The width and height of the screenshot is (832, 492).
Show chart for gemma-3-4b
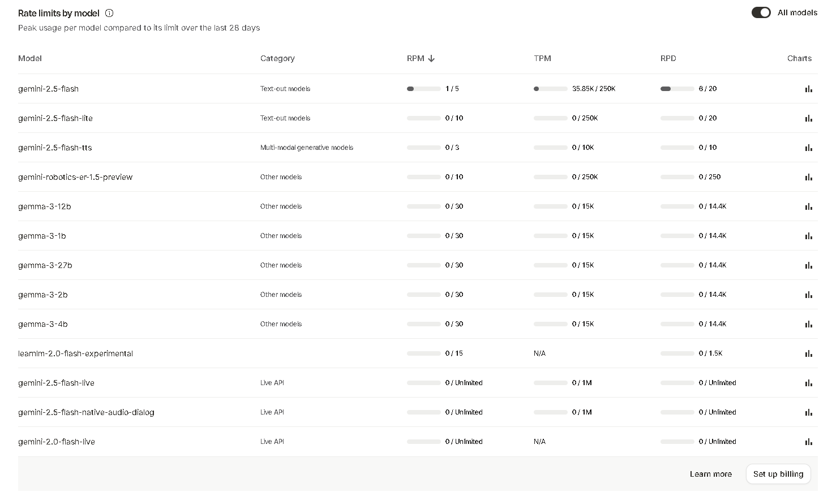pos(808,324)
